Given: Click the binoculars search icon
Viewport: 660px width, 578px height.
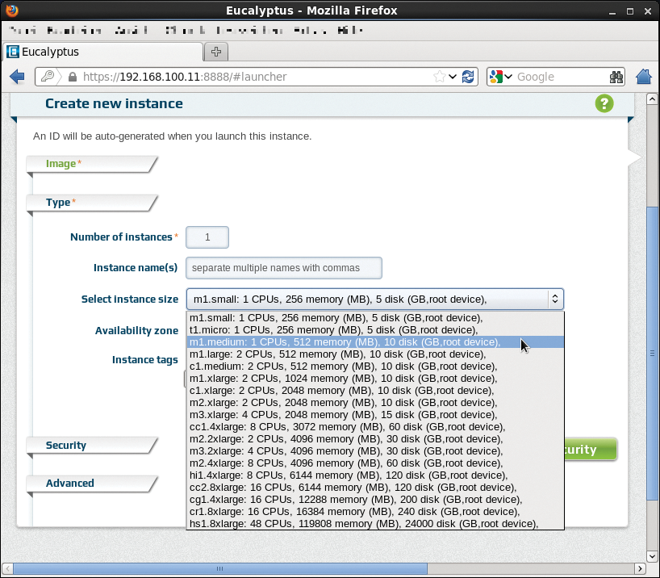Looking at the screenshot, I should 616,77.
